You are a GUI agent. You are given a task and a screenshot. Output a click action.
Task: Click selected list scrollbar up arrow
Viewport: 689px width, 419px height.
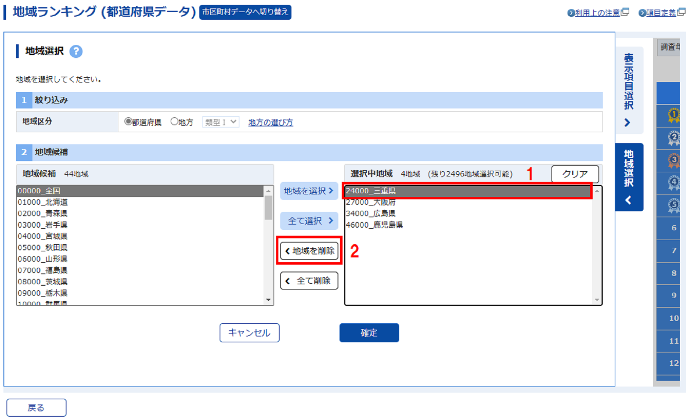pyautogui.click(x=597, y=191)
